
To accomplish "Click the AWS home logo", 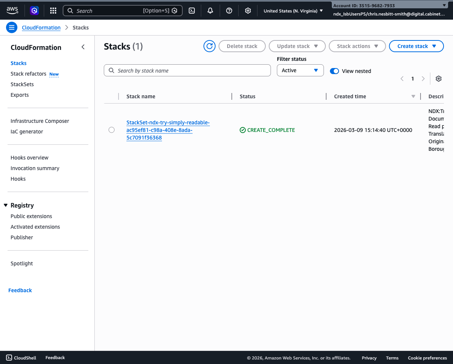I will (12, 11).
